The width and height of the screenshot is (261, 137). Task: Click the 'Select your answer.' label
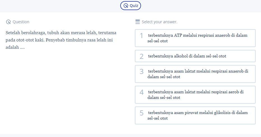click(x=160, y=22)
